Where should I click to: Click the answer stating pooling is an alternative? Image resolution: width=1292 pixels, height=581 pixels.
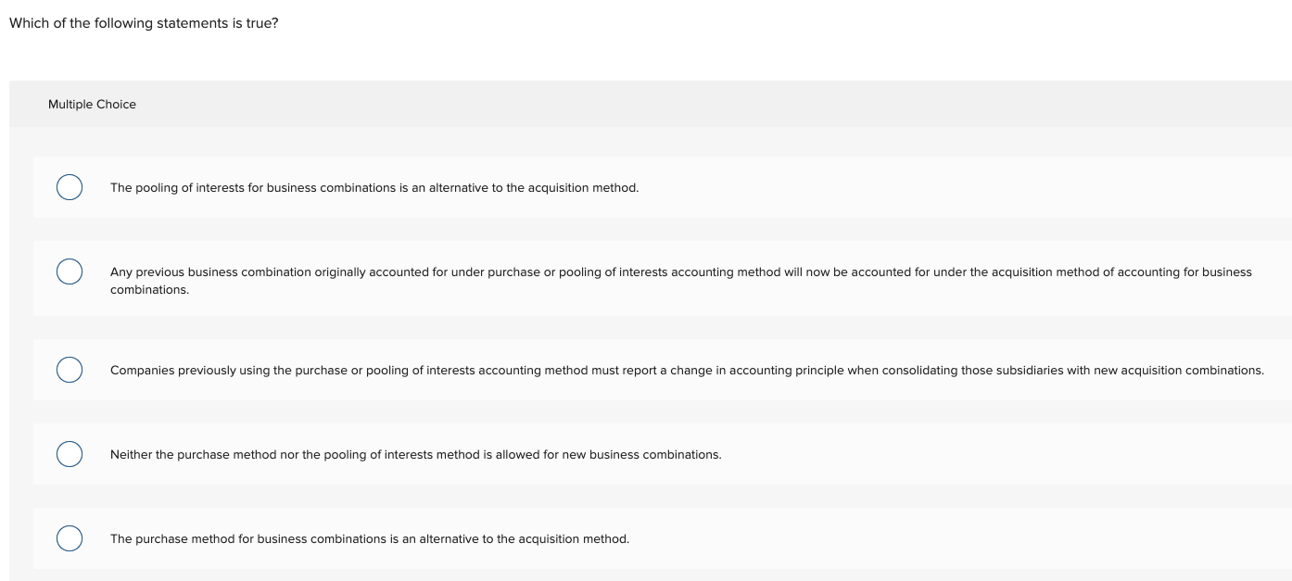coord(374,187)
